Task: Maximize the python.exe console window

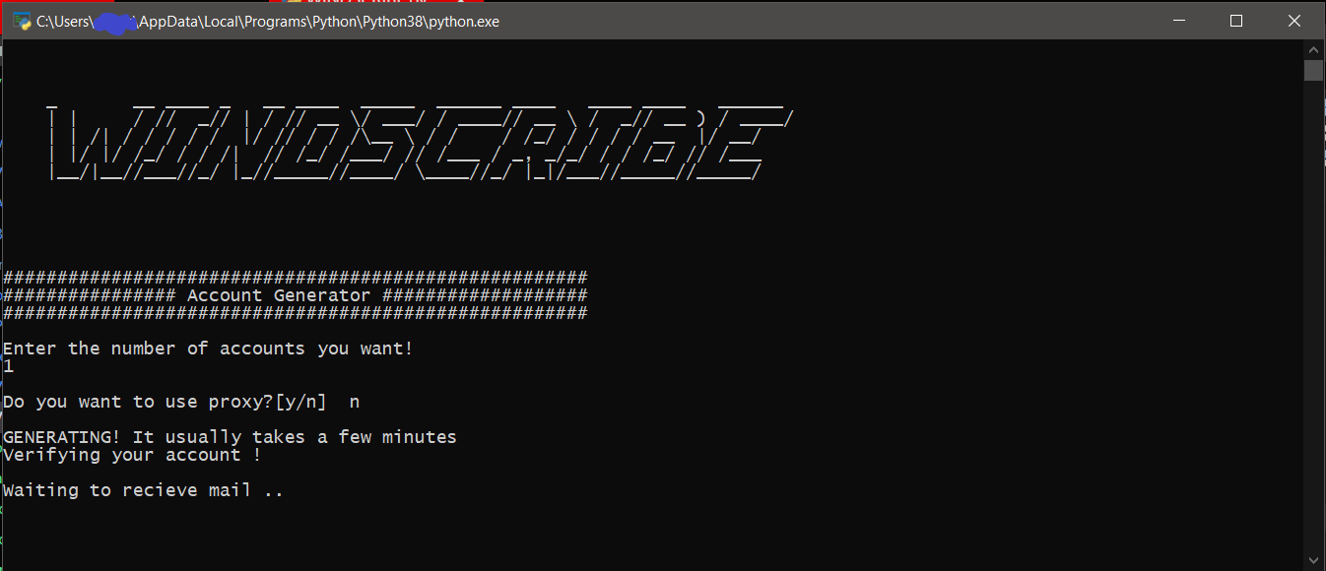Action: point(1236,21)
